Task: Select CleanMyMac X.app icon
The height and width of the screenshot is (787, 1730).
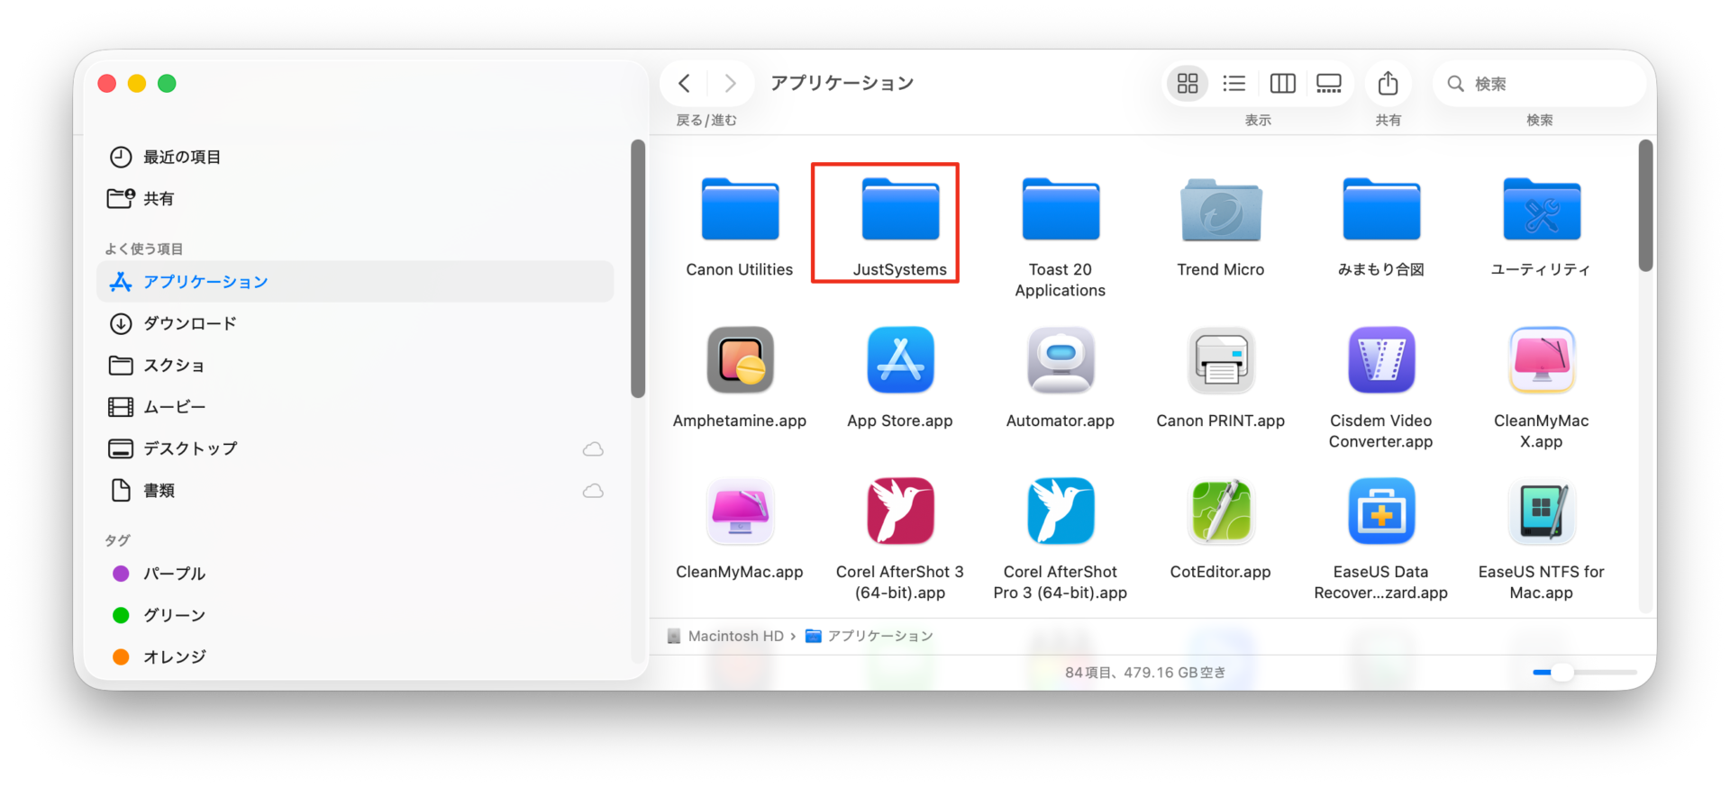Action: tap(1541, 360)
